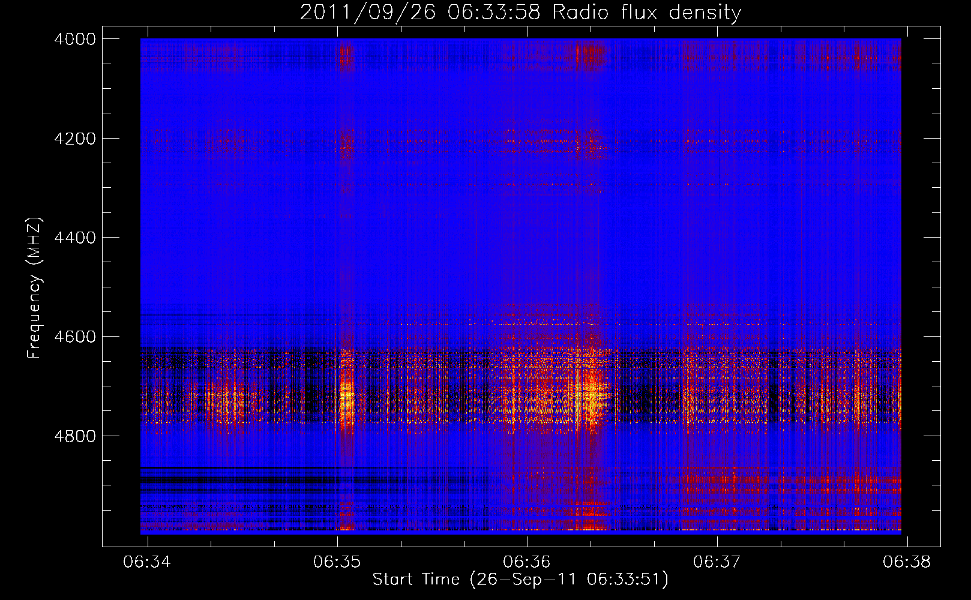Select the 4200 frequency tick label
Screen dimensions: 971x600
coord(75,139)
